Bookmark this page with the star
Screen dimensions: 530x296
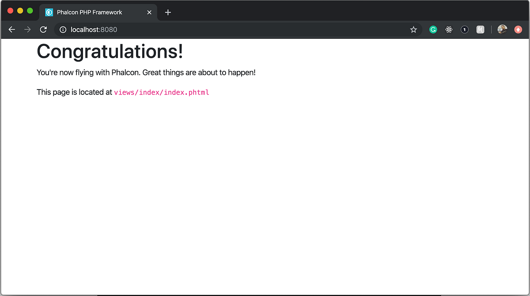413,30
